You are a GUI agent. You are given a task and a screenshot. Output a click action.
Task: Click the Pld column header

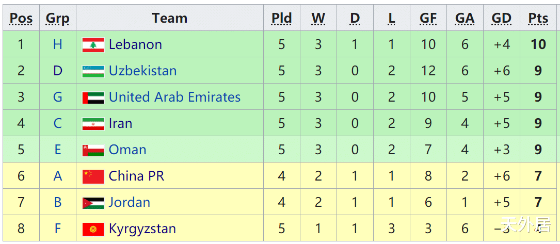[x=282, y=19]
